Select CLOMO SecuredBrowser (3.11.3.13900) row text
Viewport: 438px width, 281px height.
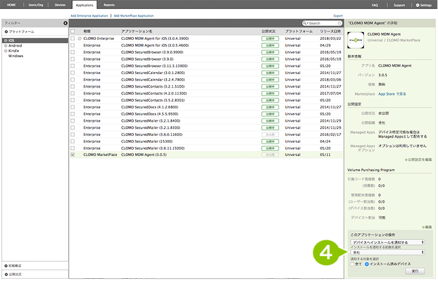point(154,66)
